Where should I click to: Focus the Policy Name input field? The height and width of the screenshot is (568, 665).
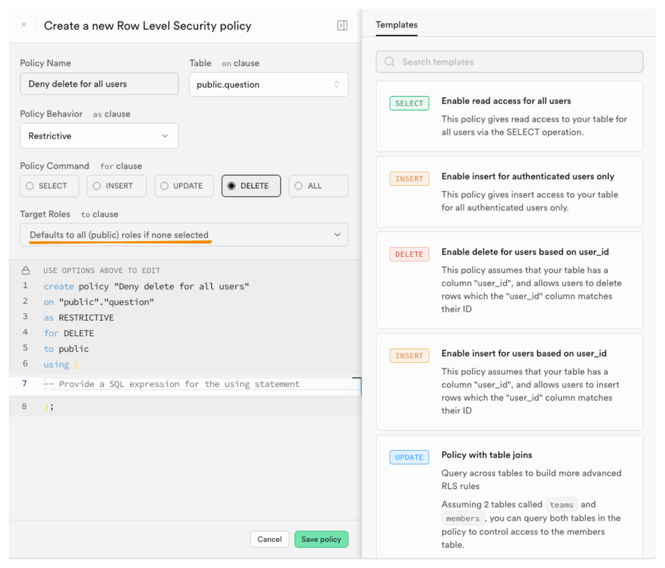pyautogui.click(x=99, y=84)
